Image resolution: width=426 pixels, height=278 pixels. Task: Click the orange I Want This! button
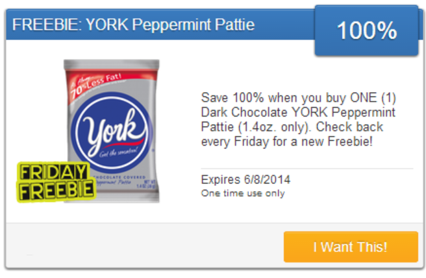point(350,247)
